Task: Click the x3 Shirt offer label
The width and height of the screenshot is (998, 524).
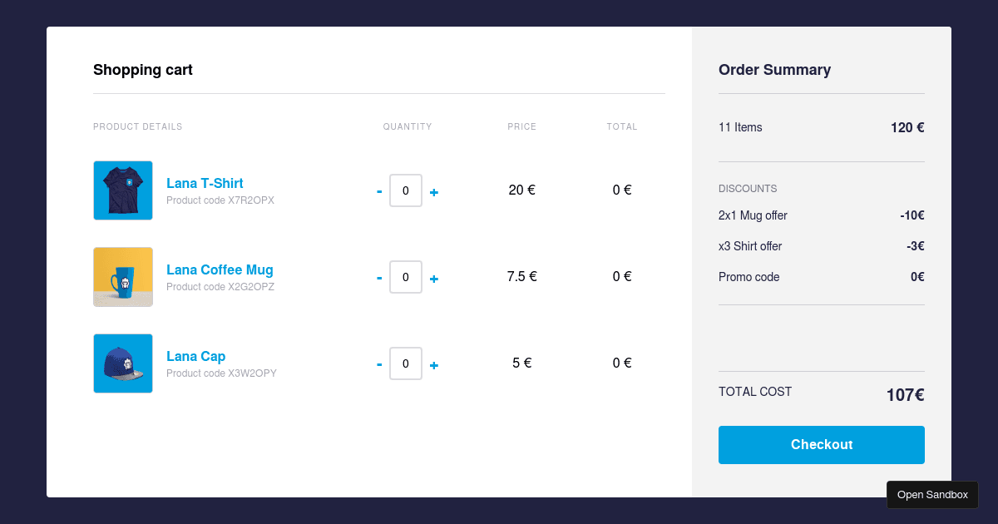Action: (750, 246)
